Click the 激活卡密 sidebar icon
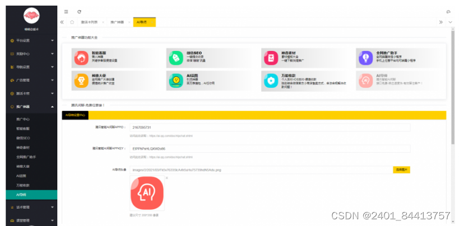The width and height of the screenshot is (459, 226). pos(12,93)
